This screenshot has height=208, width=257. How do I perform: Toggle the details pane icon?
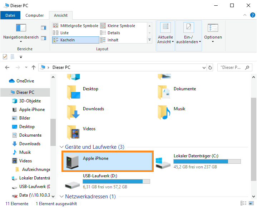point(44,38)
